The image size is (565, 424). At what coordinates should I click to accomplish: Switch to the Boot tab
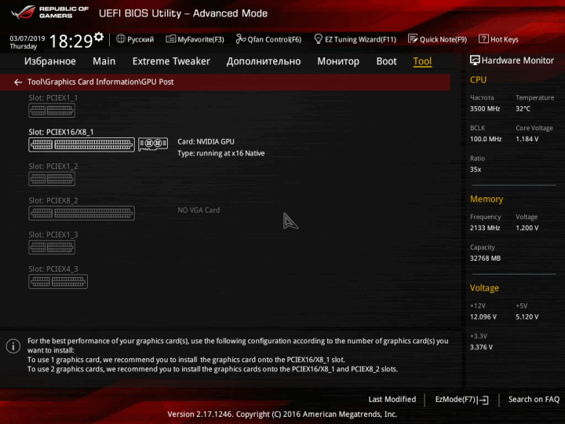(x=387, y=61)
